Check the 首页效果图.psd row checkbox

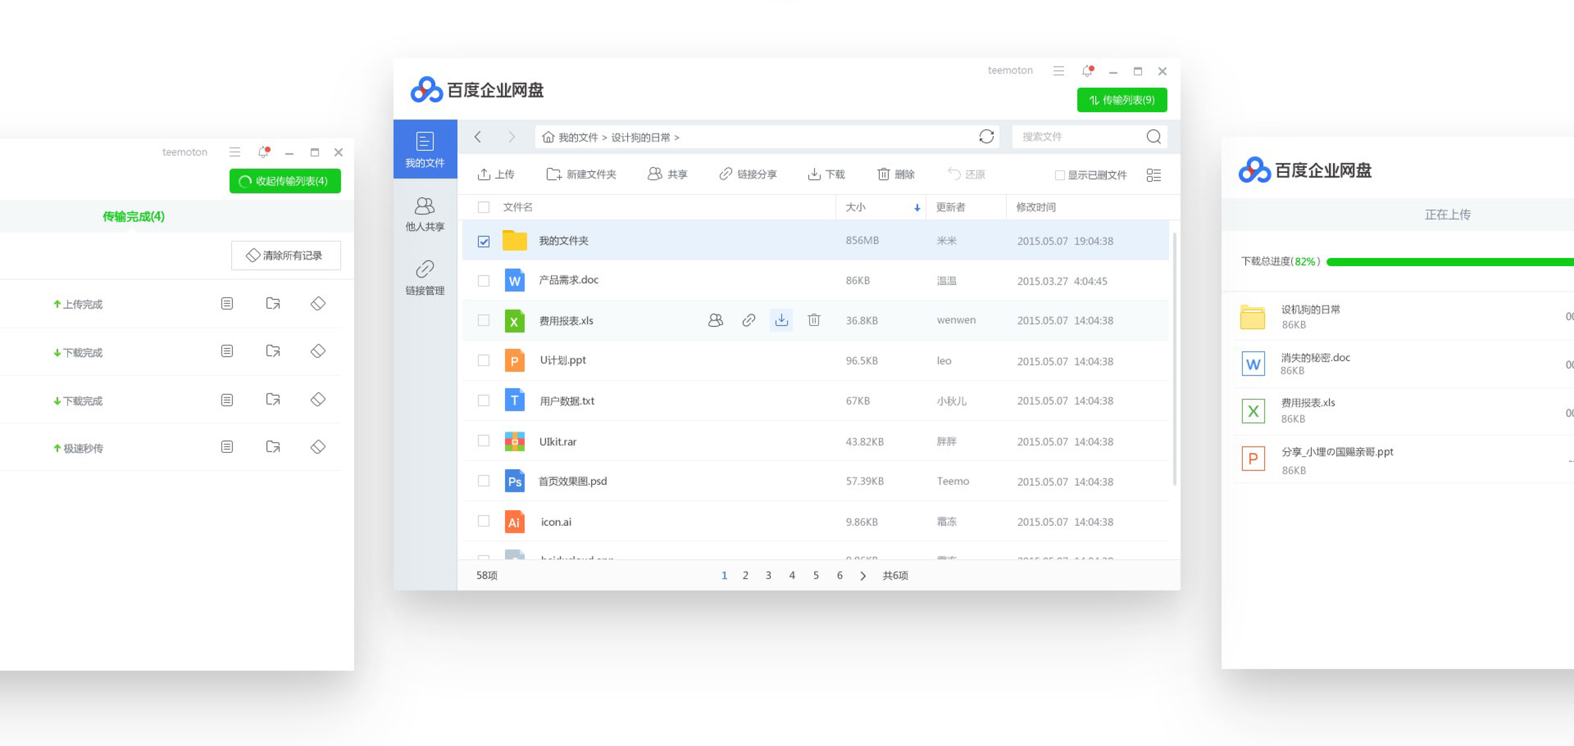coord(484,481)
